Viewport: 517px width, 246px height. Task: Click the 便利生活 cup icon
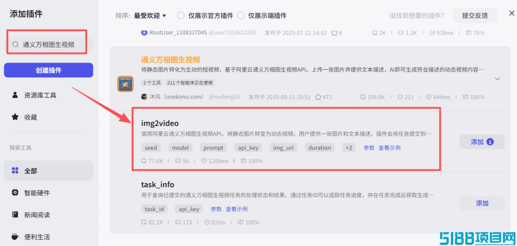point(15,236)
